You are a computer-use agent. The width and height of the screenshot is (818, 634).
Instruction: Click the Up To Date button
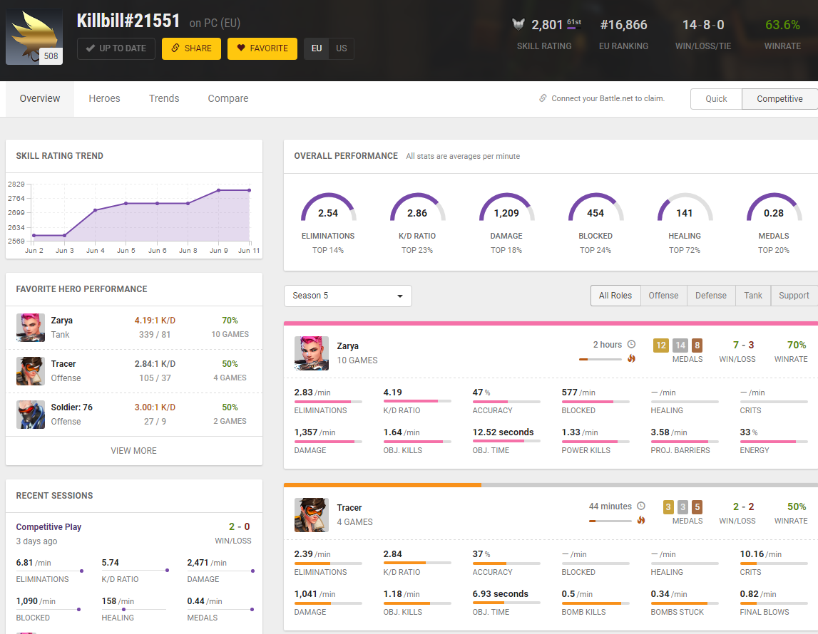pos(116,48)
